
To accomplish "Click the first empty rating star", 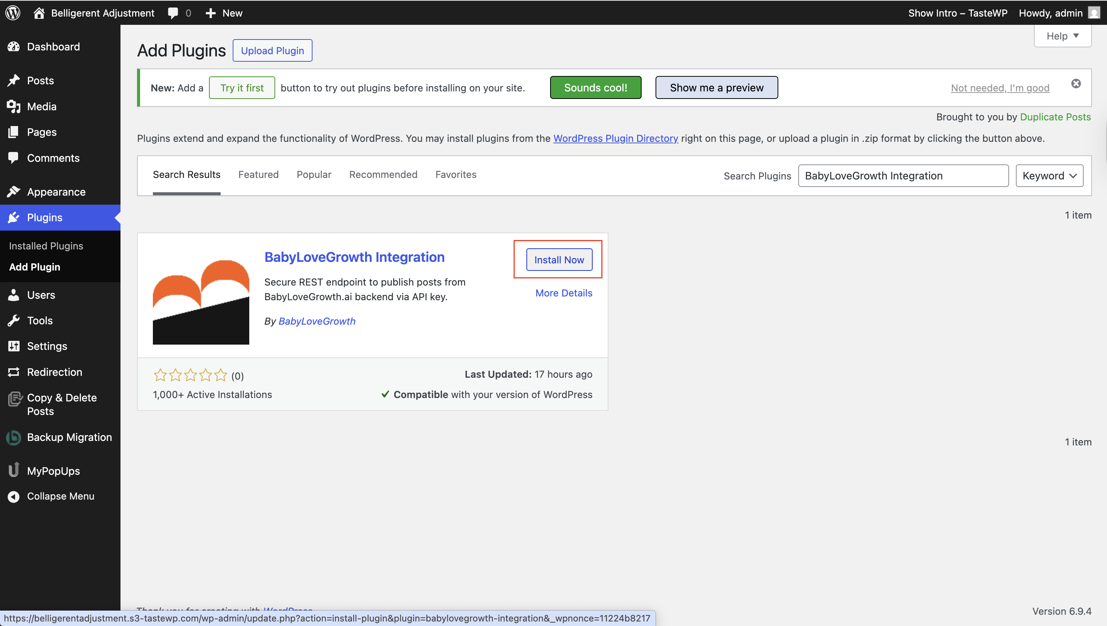I will pos(160,375).
